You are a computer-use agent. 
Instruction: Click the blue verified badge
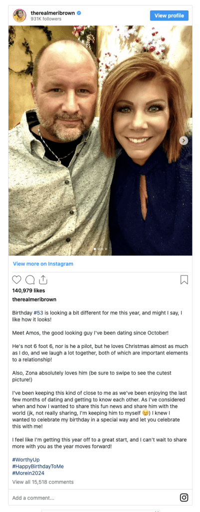79,13
